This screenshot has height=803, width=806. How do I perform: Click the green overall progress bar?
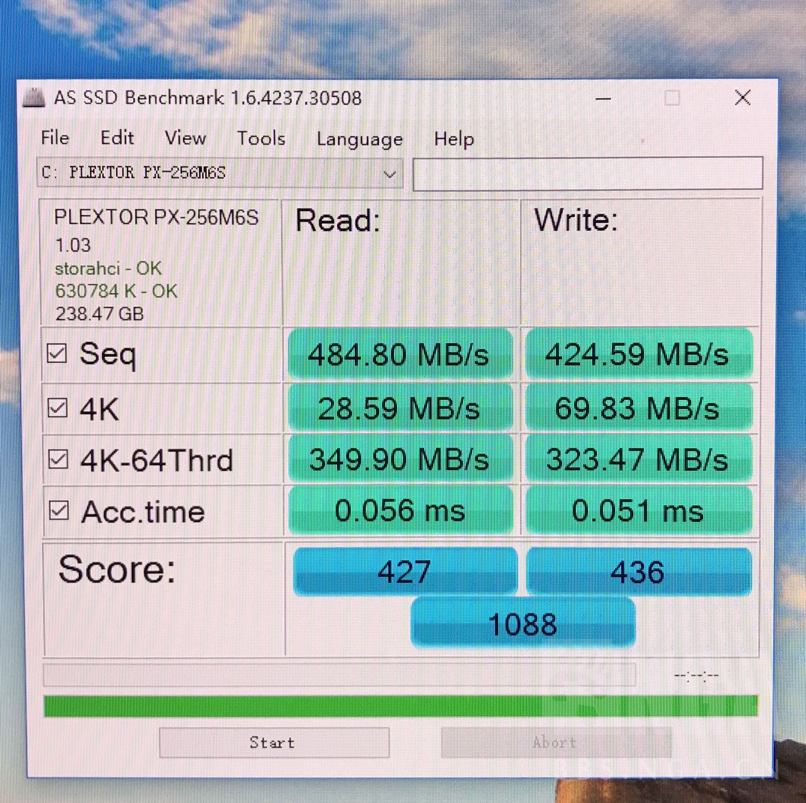pos(400,705)
